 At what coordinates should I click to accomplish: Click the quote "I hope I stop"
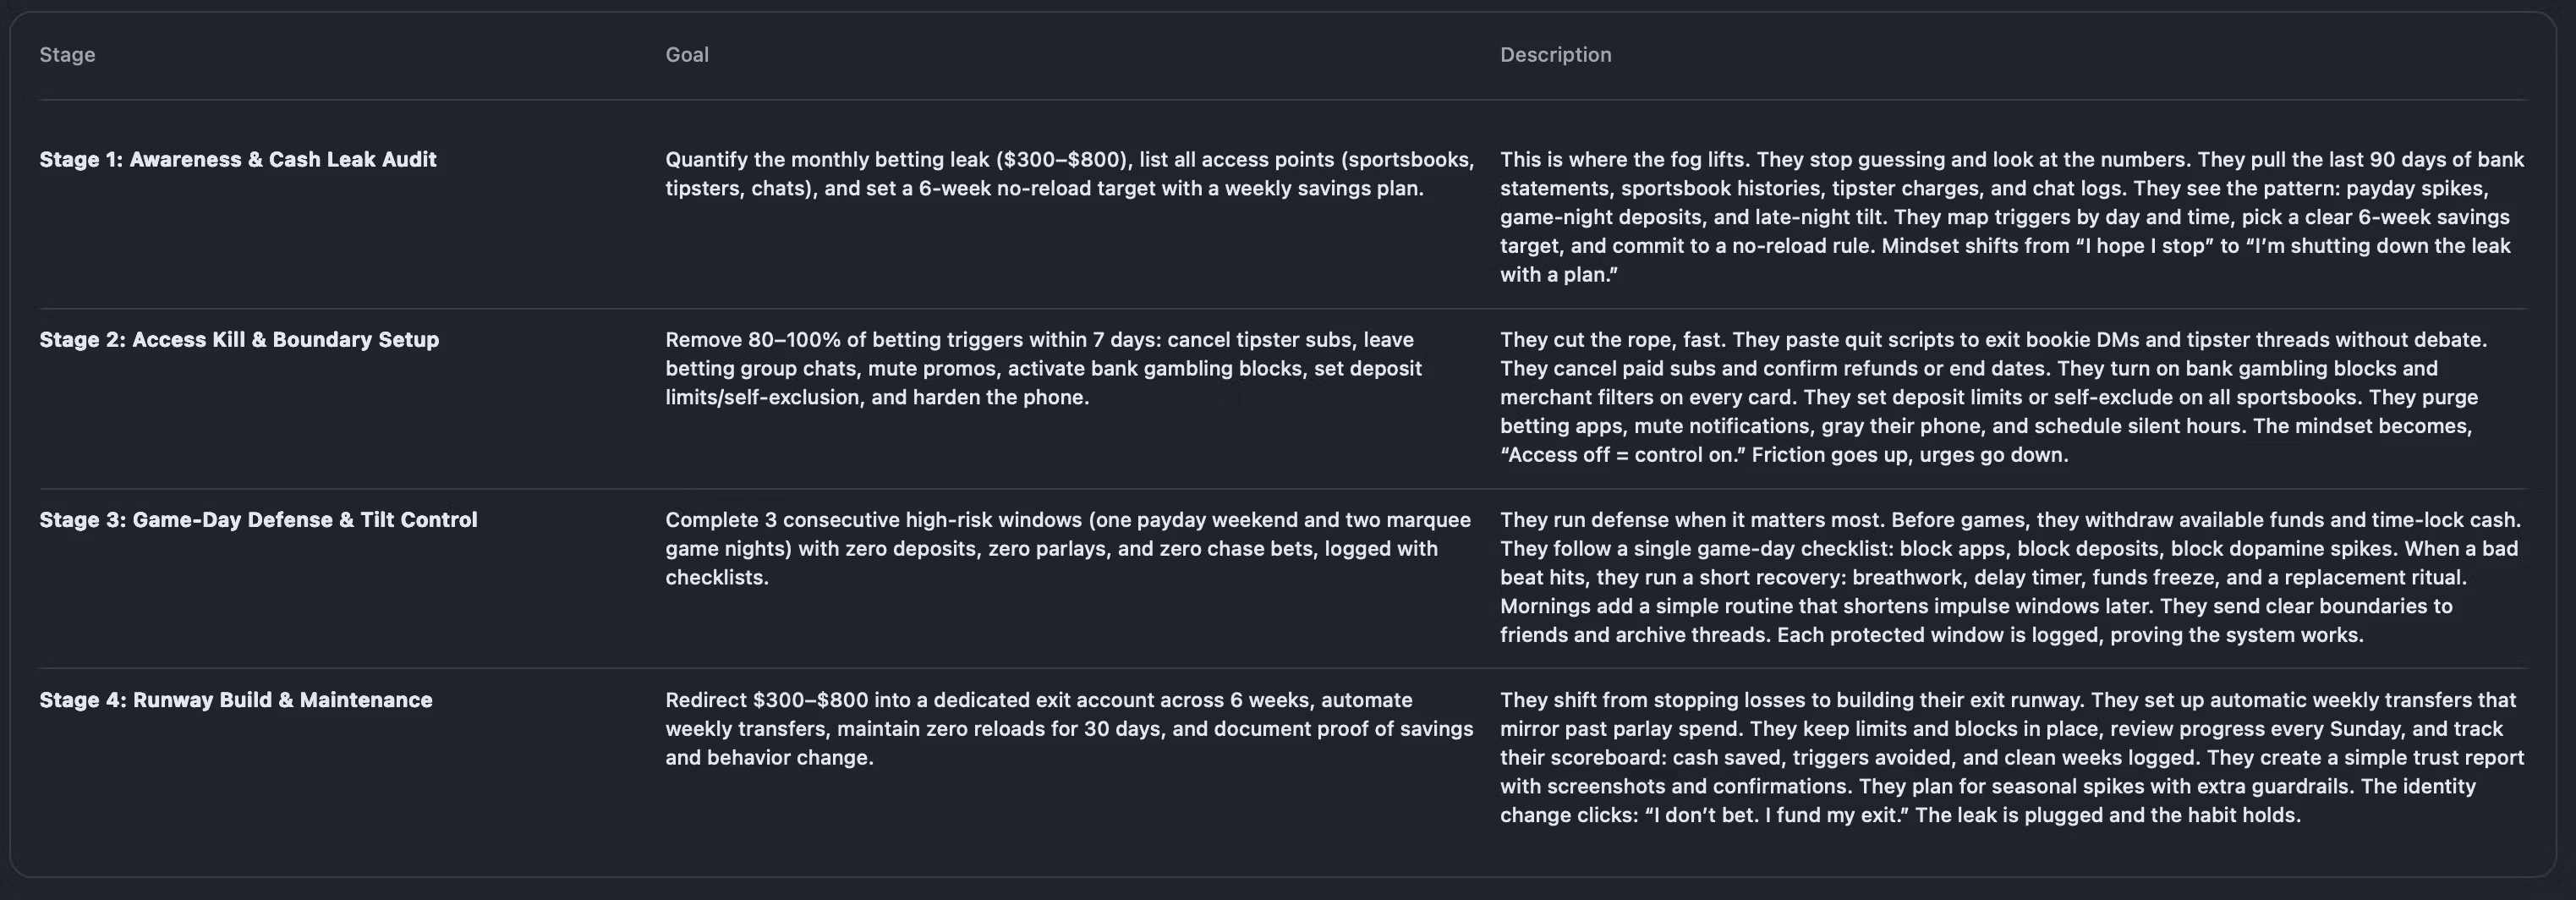[x=2142, y=246]
